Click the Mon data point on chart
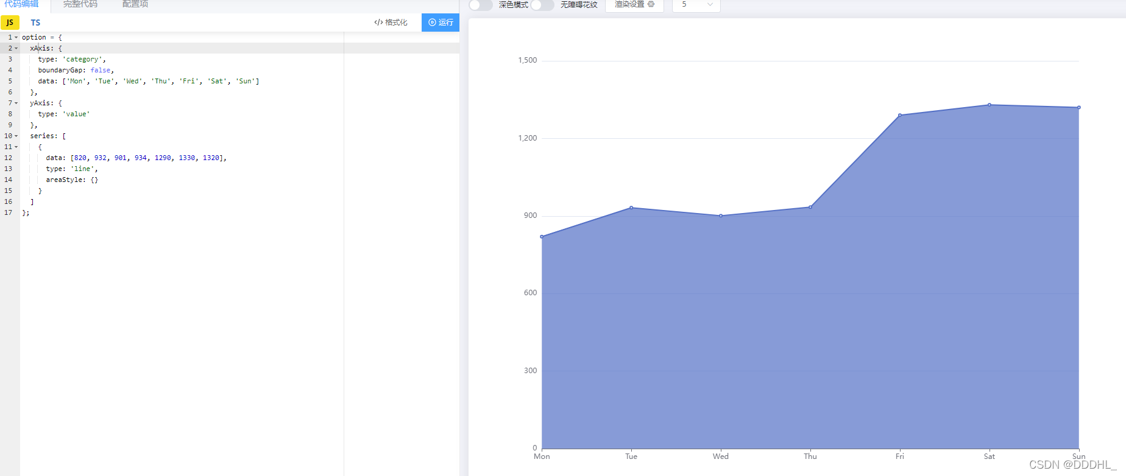The width and height of the screenshot is (1126, 476). click(x=542, y=237)
